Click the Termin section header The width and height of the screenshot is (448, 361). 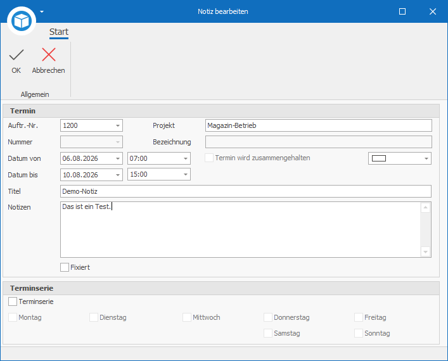click(221, 111)
